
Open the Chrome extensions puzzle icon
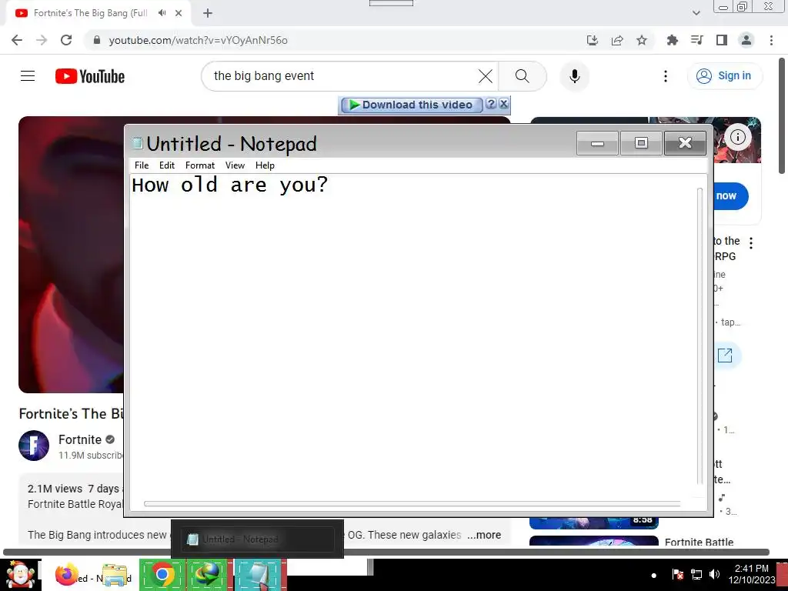point(672,40)
